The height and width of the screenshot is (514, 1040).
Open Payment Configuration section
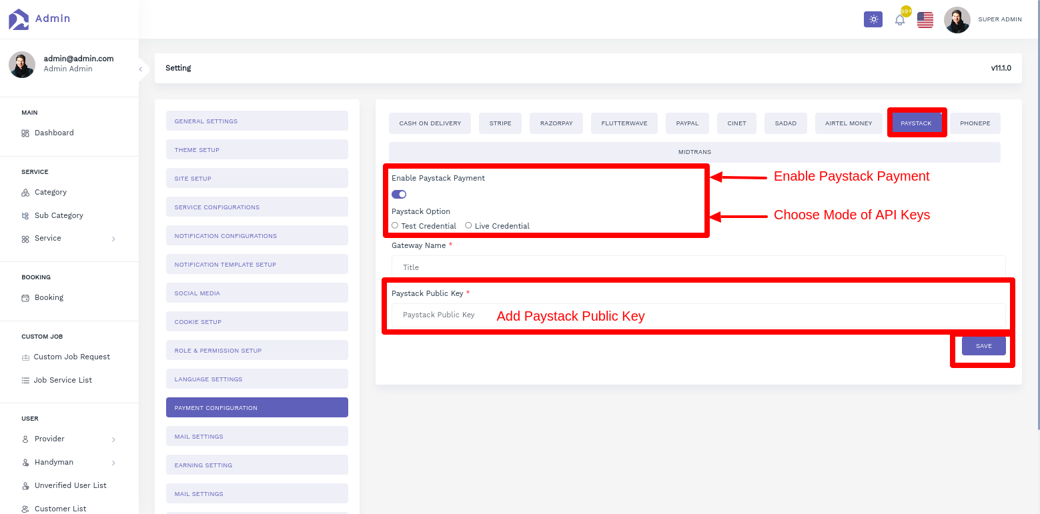(257, 407)
